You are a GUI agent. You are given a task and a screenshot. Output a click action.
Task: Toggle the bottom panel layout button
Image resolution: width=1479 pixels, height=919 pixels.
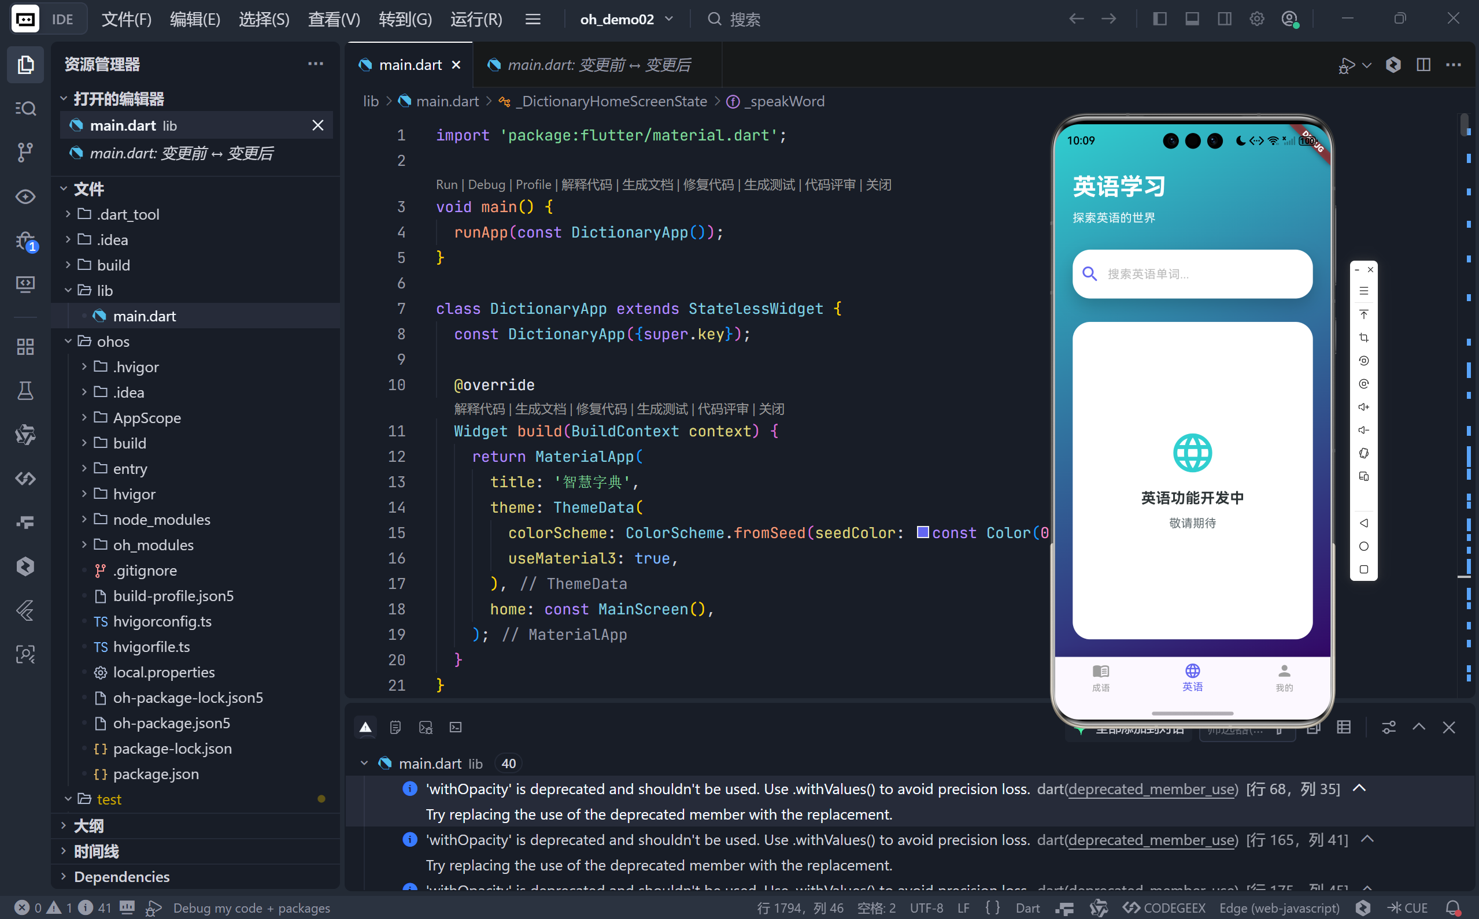[1192, 19]
